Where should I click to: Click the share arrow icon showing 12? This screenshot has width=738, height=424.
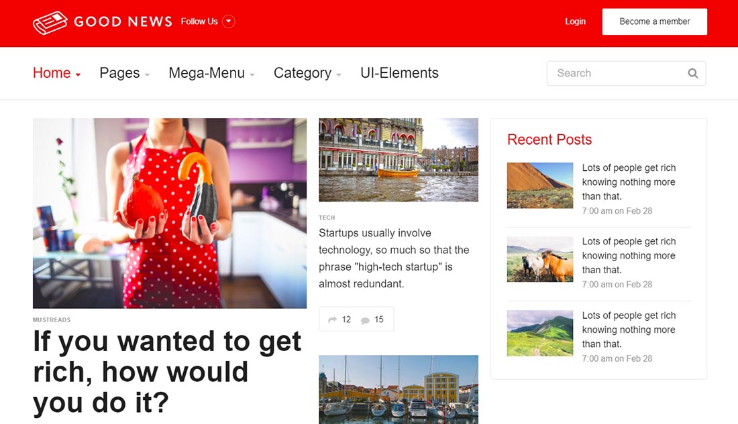(333, 320)
